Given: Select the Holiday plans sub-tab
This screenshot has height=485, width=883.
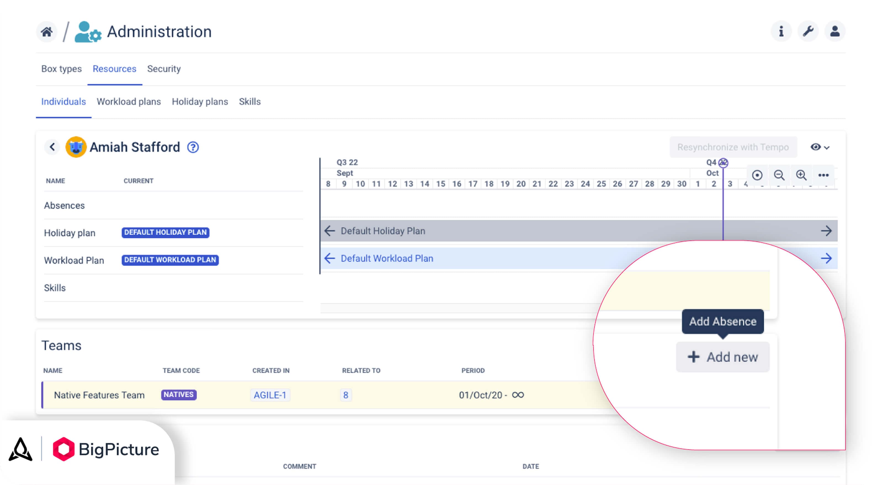Looking at the screenshot, I should tap(200, 102).
